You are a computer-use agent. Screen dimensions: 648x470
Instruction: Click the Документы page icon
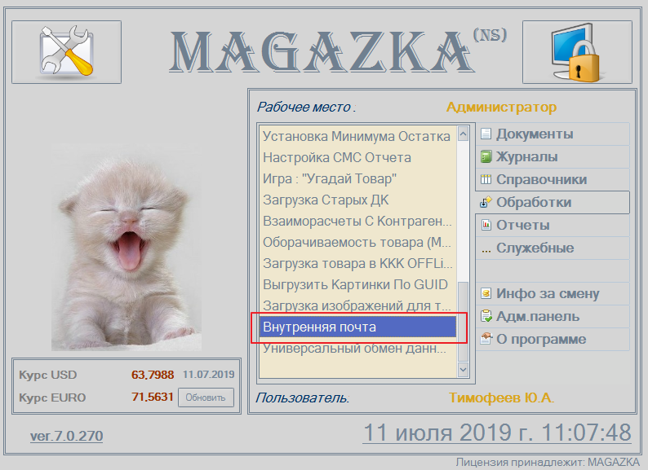[486, 134]
